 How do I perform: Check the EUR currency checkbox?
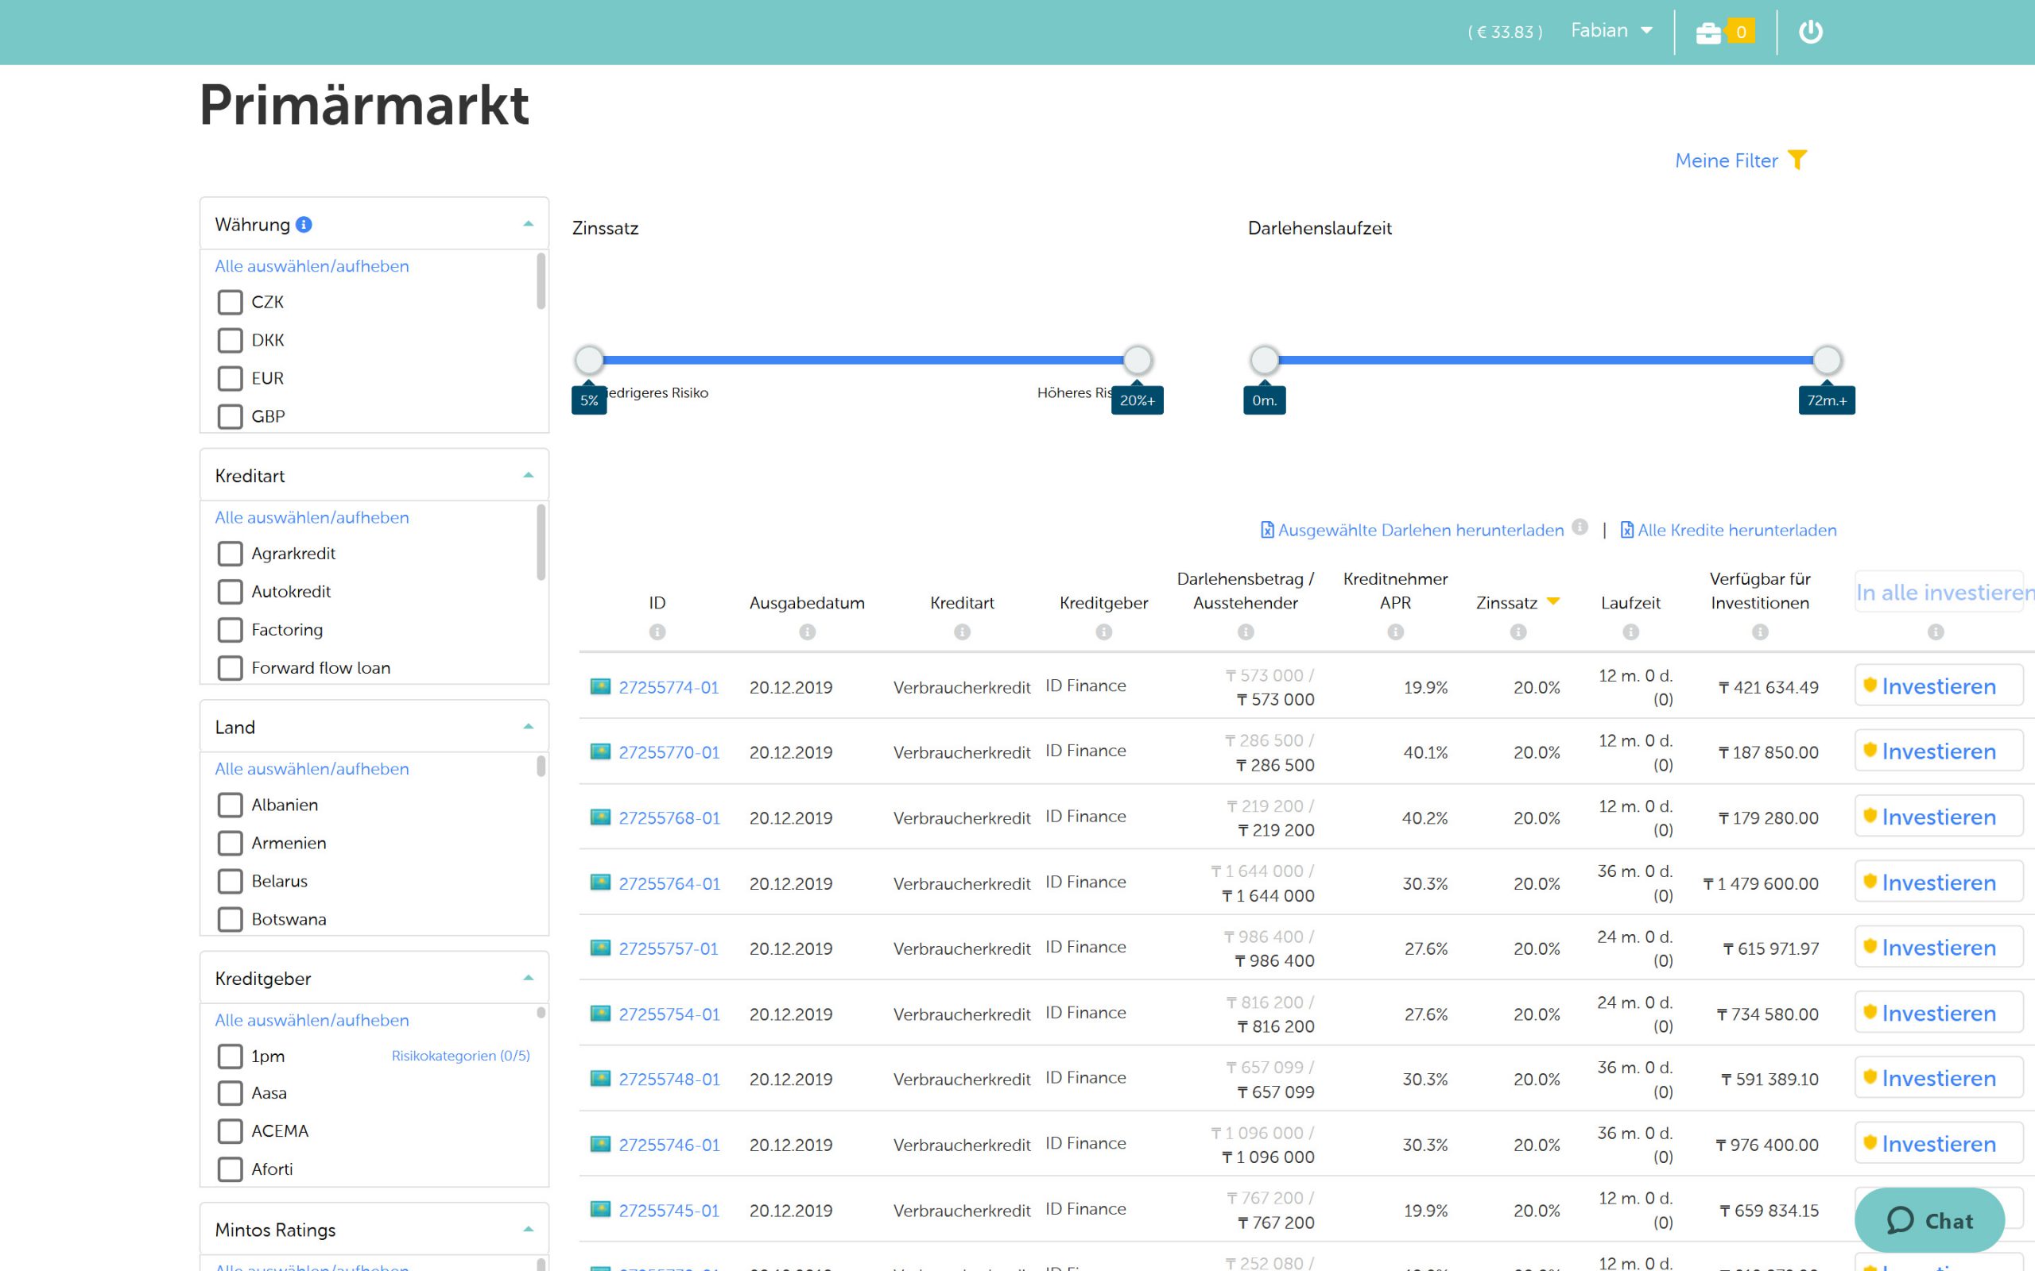tap(231, 378)
